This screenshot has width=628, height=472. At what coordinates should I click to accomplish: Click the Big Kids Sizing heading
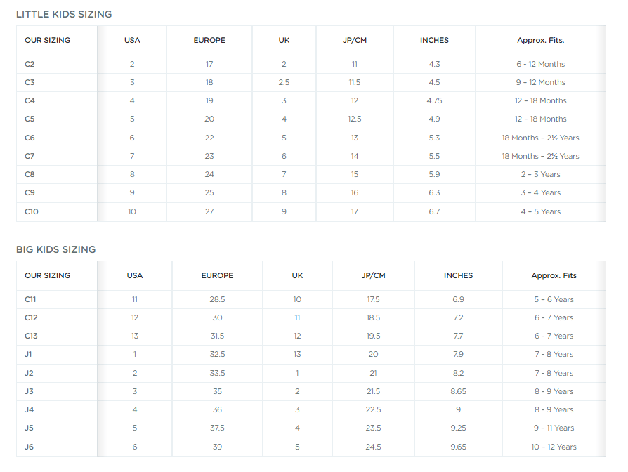click(x=56, y=249)
